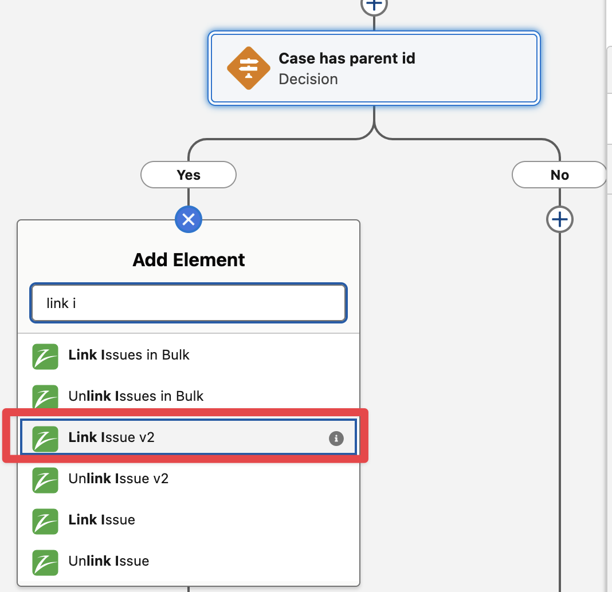Image resolution: width=612 pixels, height=592 pixels.
Task: Click the Add Element search field
Action: [x=188, y=303]
